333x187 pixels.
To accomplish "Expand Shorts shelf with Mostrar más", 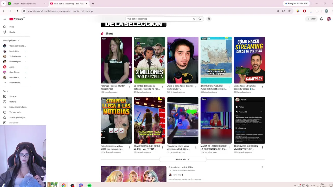I will [183, 159].
